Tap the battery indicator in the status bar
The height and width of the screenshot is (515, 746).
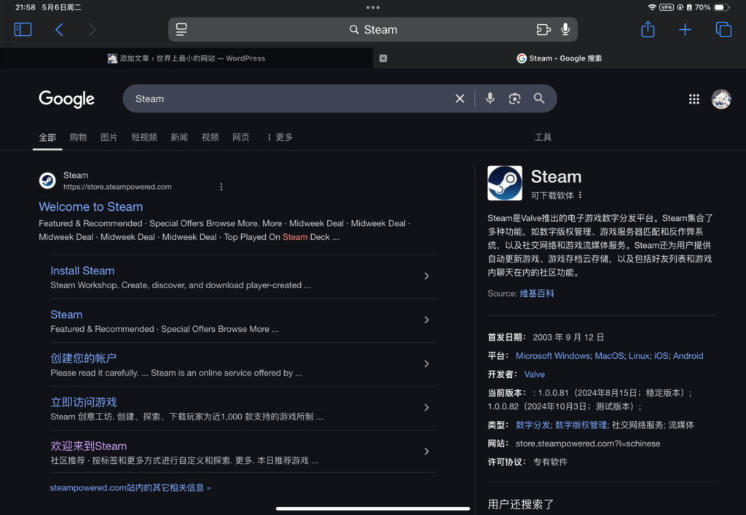click(721, 7)
